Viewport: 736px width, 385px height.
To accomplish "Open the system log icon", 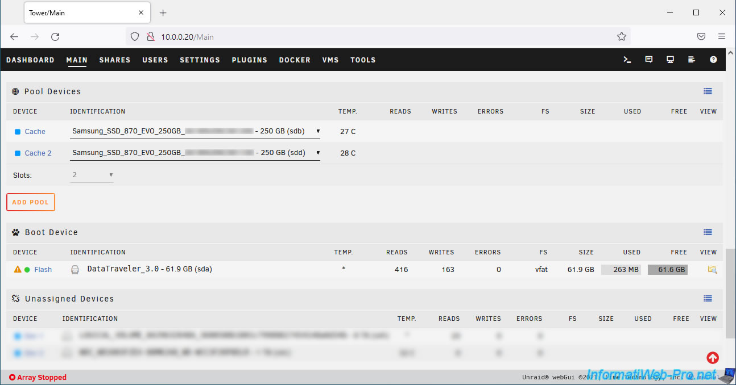I will point(692,60).
